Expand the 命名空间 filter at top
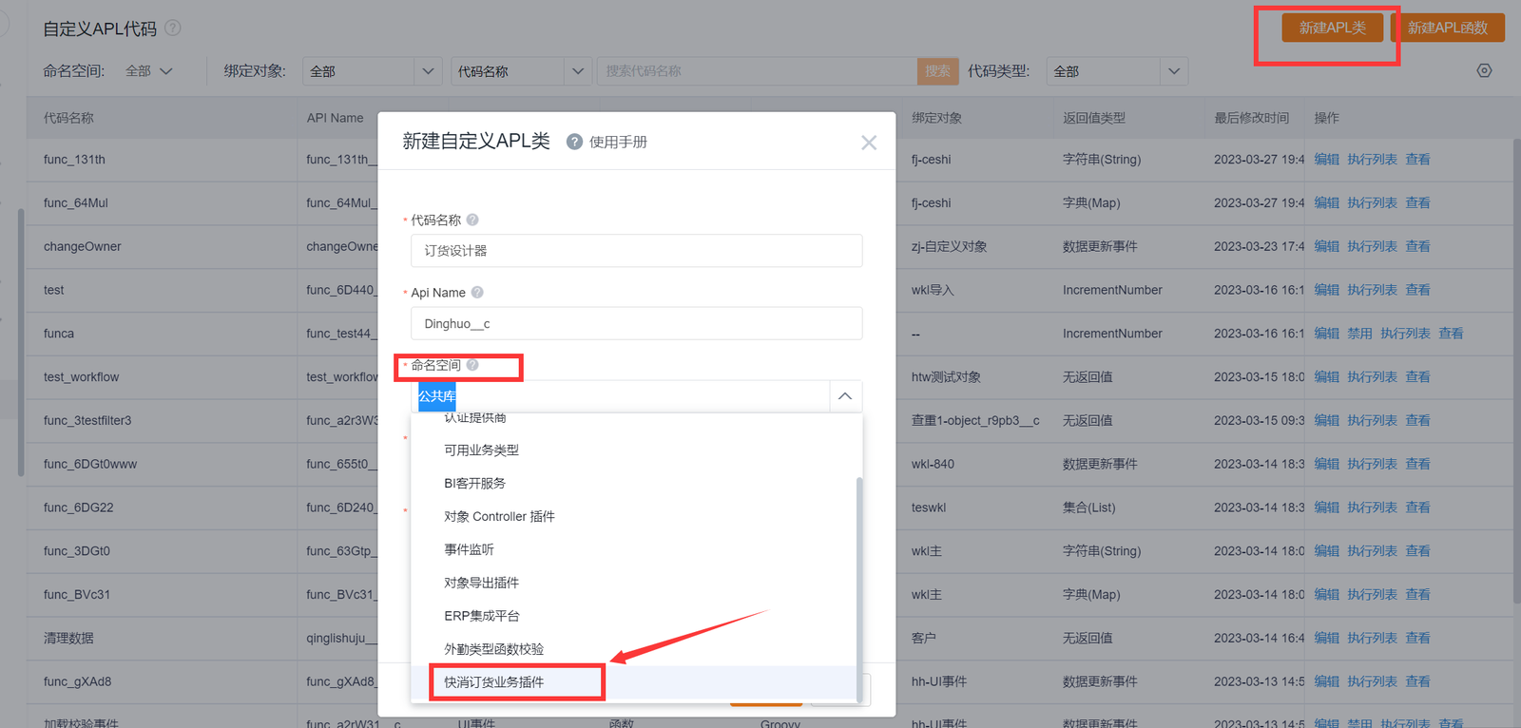The height and width of the screenshot is (728, 1521). pyautogui.click(x=150, y=71)
